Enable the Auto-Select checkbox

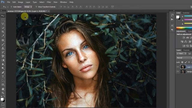(x=11, y=7)
